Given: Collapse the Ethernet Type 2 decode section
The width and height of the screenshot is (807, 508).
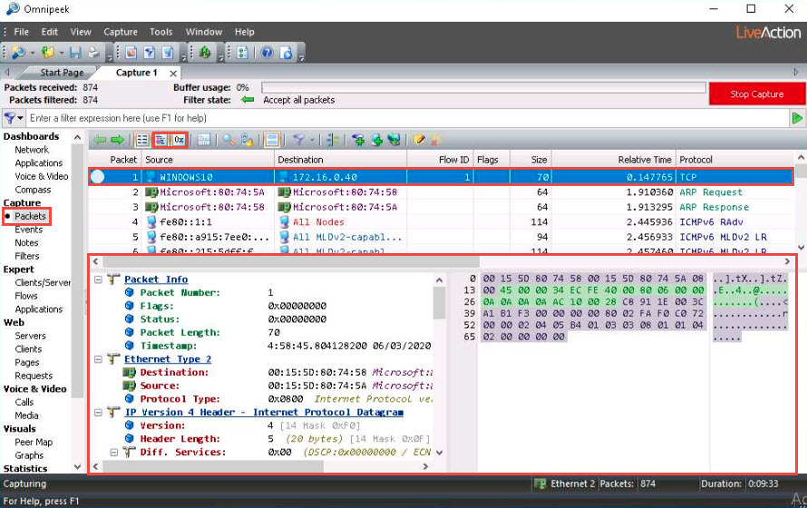Looking at the screenshot, I should pos(98,359).
